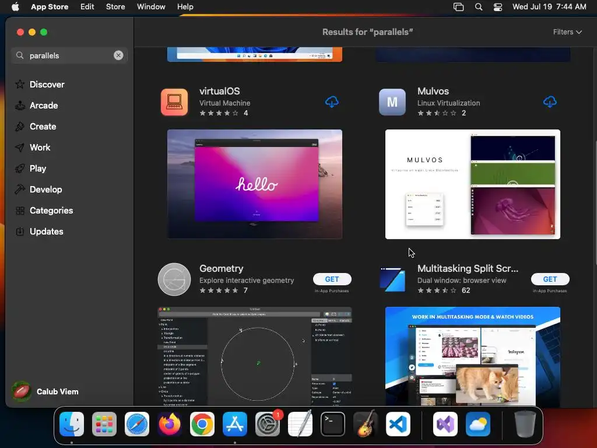The width and height of the screenshot is (597, 448).
Task: Open the Apple menu
Action: [x=15, y=6]
